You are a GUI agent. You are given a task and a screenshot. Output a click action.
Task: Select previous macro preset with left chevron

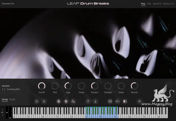tap(3, 89)
